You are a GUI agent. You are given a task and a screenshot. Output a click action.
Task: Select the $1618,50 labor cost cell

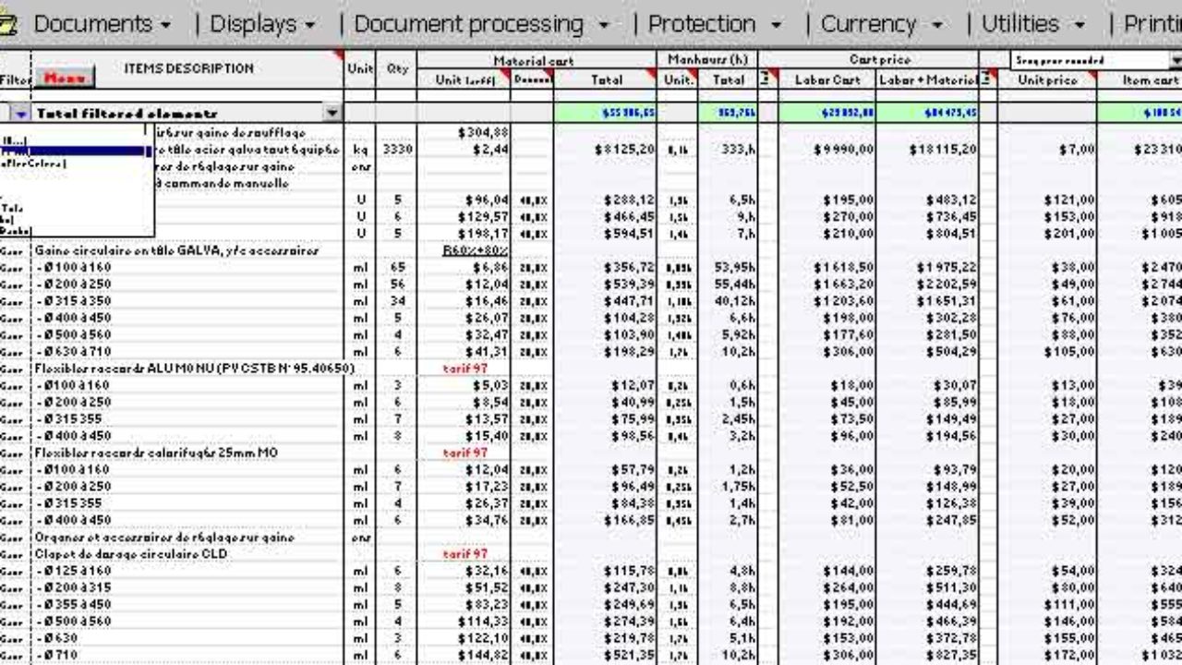click(826, 268)
